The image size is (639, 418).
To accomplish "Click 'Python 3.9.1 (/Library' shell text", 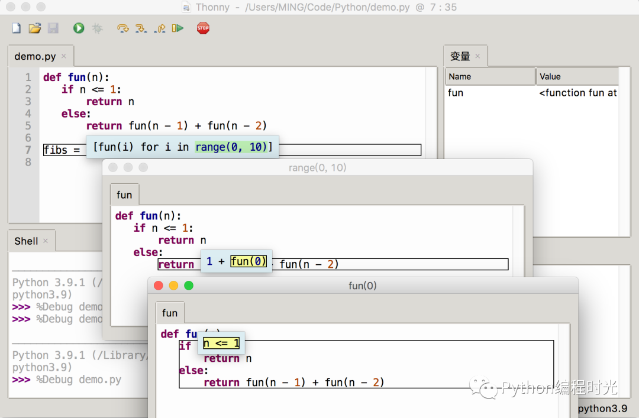I will click(79, 355).
